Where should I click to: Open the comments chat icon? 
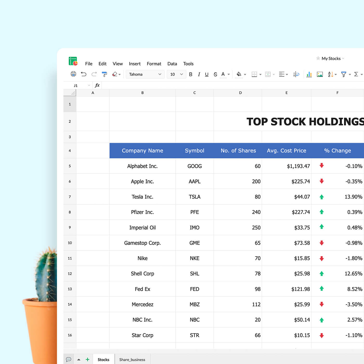pos(69,359)
